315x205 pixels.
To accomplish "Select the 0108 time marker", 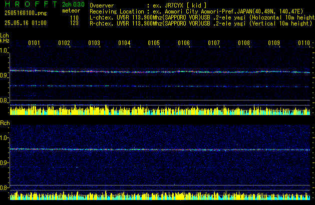I will 244,43.
